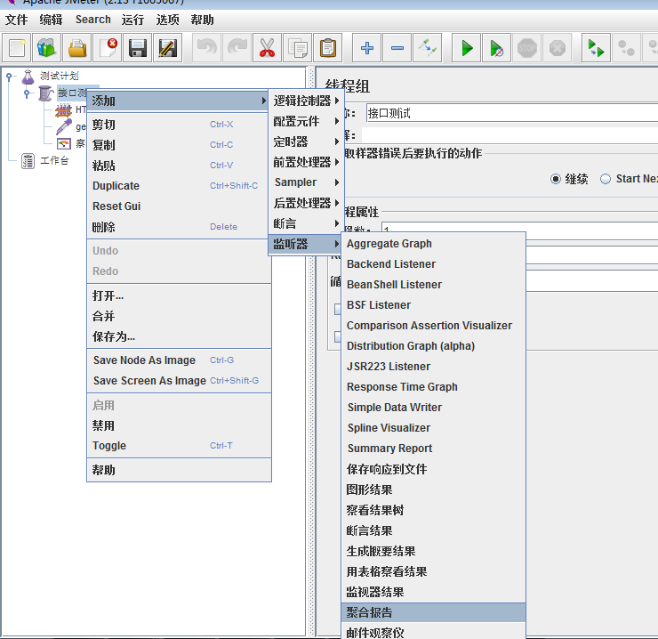Click the Remote start all icon
The image size is (658, 639).
point(596,48)
